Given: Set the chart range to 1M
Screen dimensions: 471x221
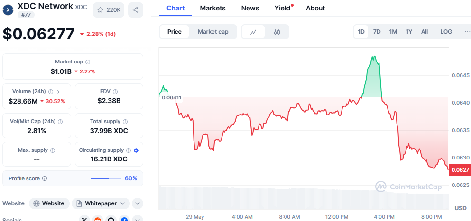Looking at the screenshot, I should point(393,32).
